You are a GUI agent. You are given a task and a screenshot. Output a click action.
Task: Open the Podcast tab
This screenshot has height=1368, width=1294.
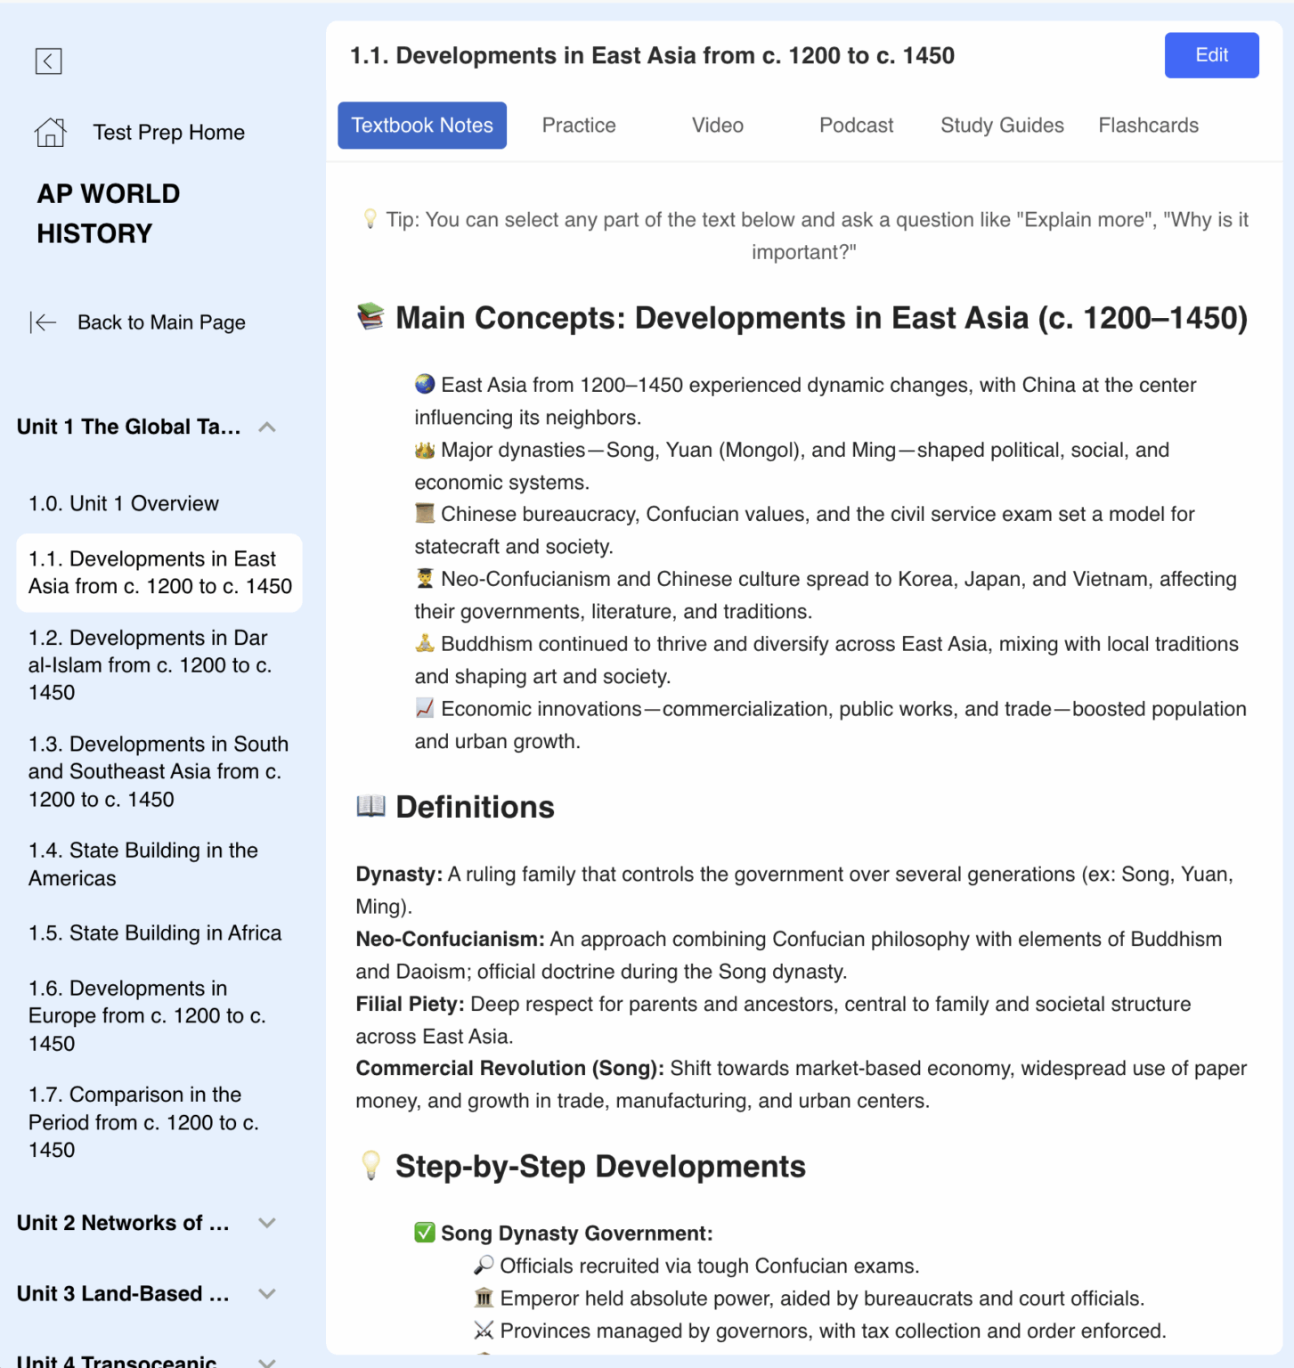[856, 126]
